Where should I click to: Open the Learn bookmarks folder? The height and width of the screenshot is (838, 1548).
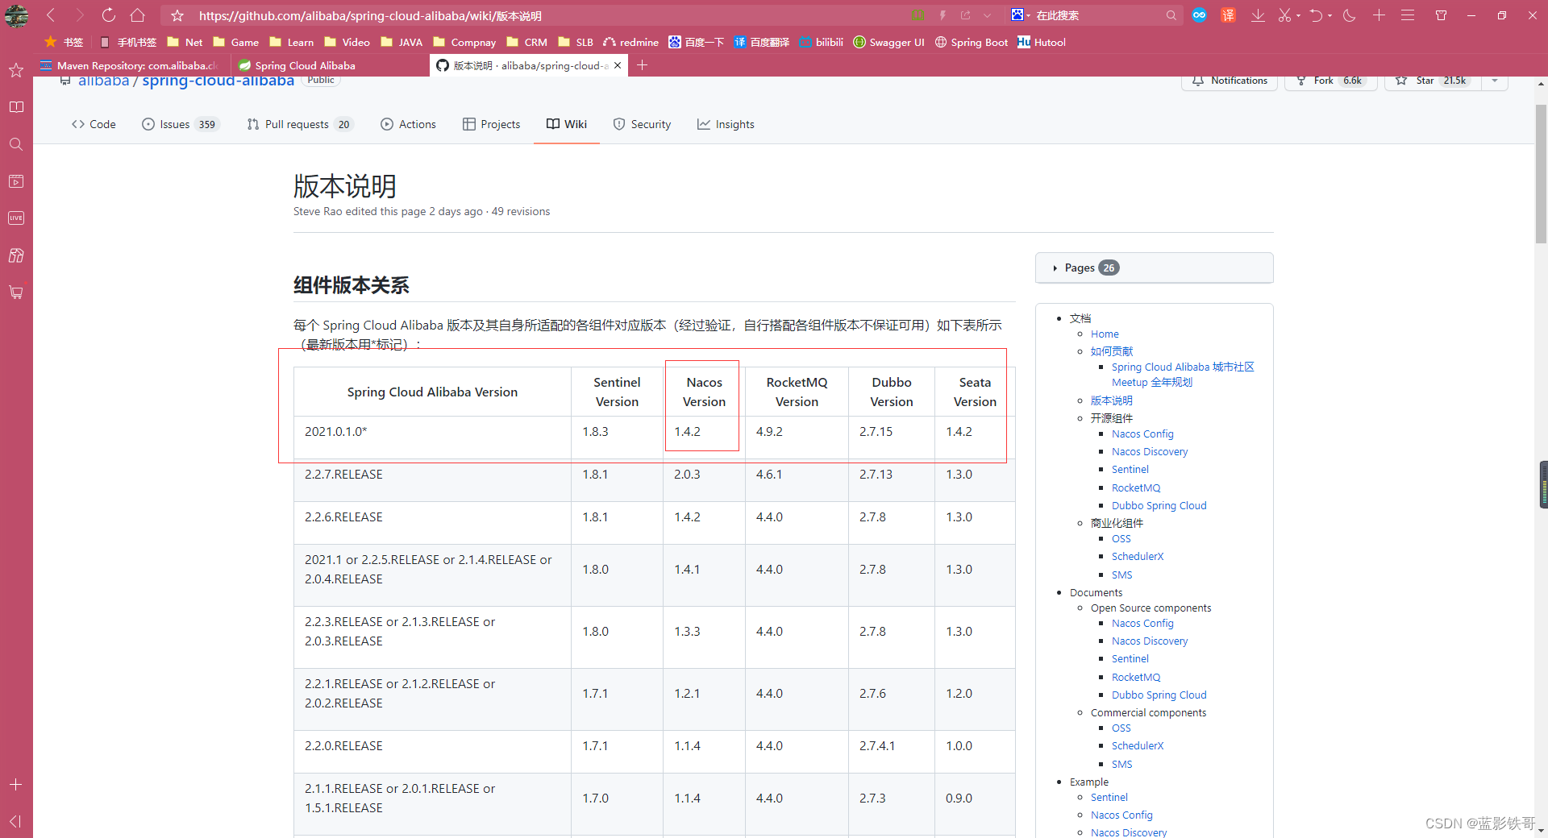293,42
